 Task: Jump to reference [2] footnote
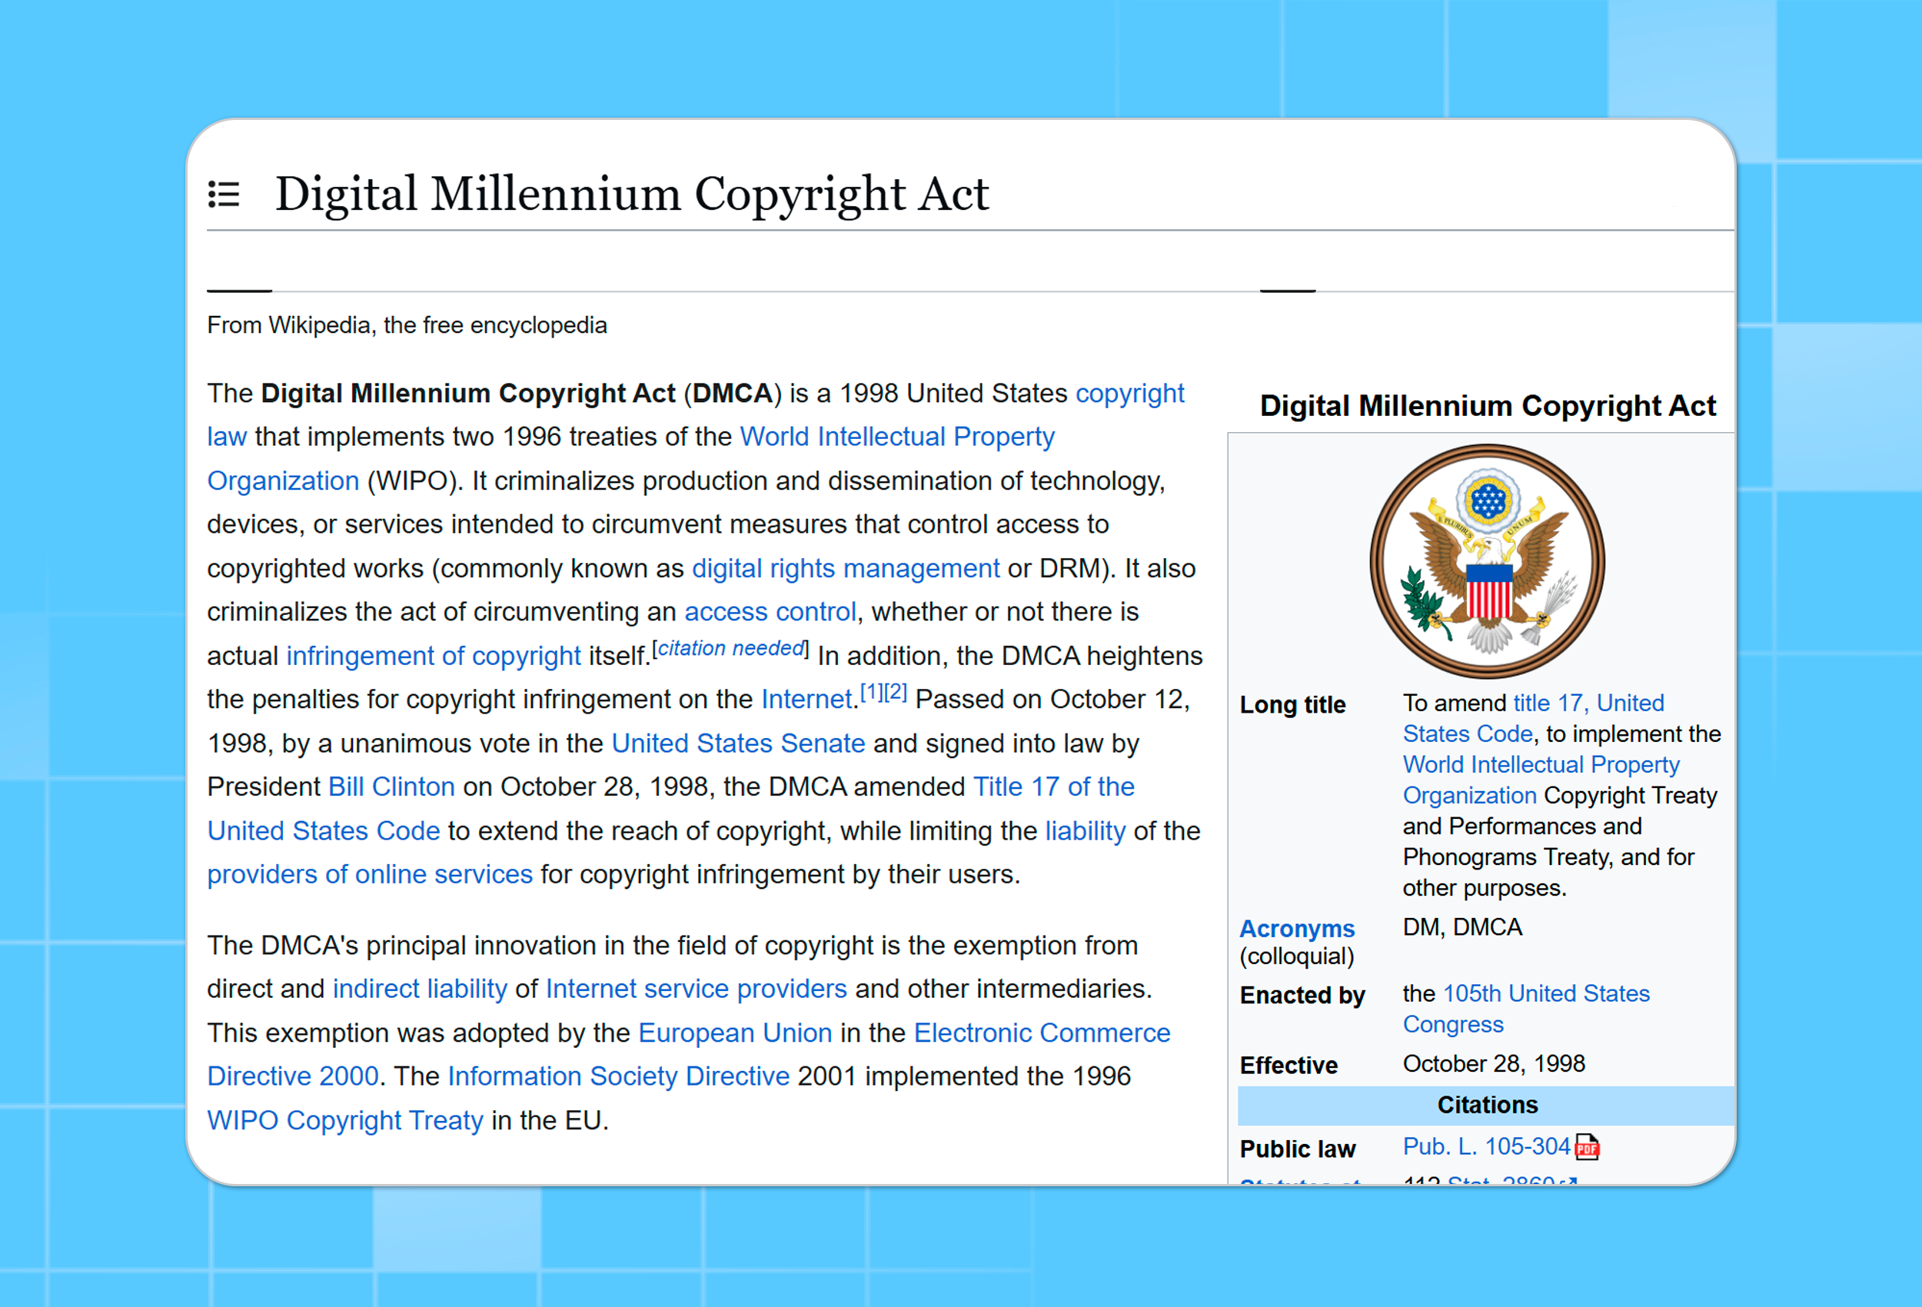click(x=896, y=693)
